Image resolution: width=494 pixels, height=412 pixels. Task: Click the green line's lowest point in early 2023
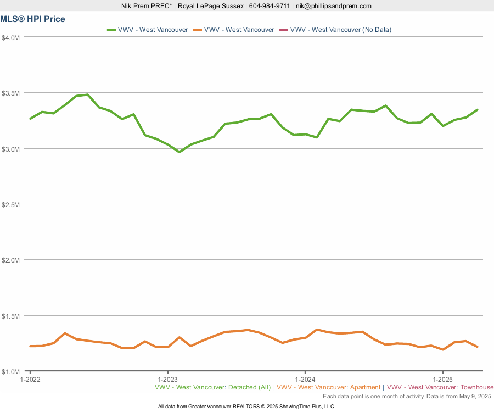point(179,152)
